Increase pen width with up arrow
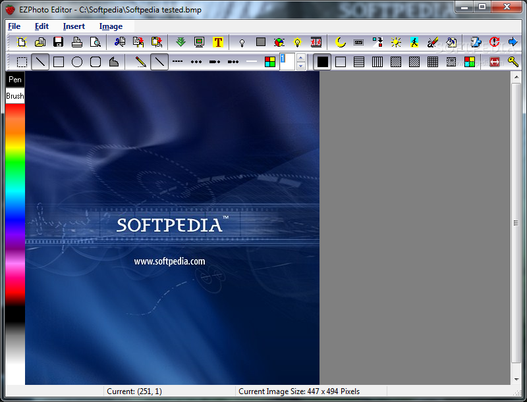The width and height of the screenshot is (527, 402). tap(301, 58)
